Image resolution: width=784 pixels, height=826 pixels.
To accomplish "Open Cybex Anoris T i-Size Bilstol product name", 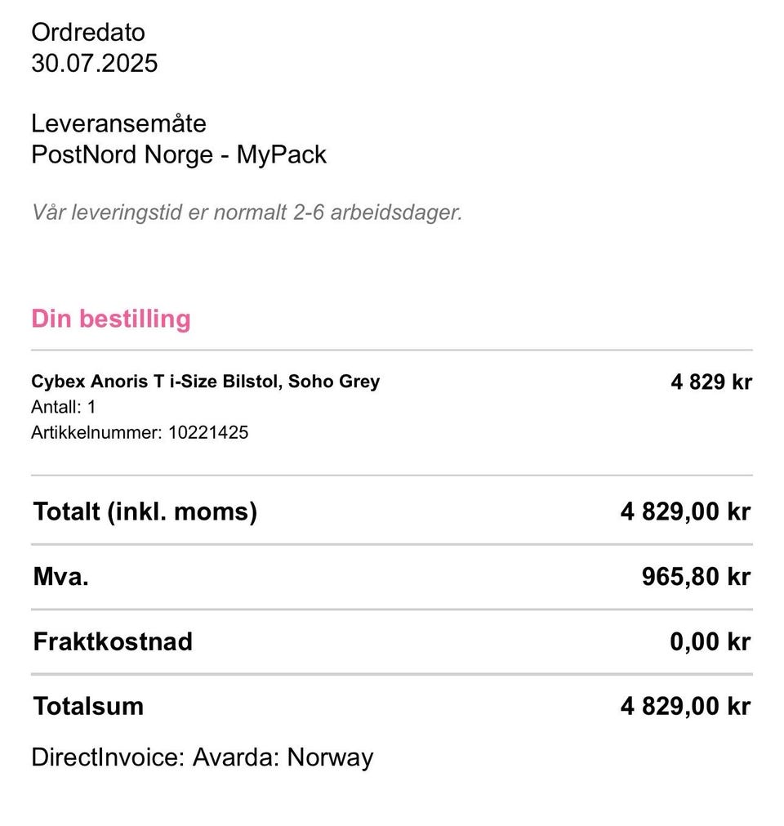I will click(205, 381).
